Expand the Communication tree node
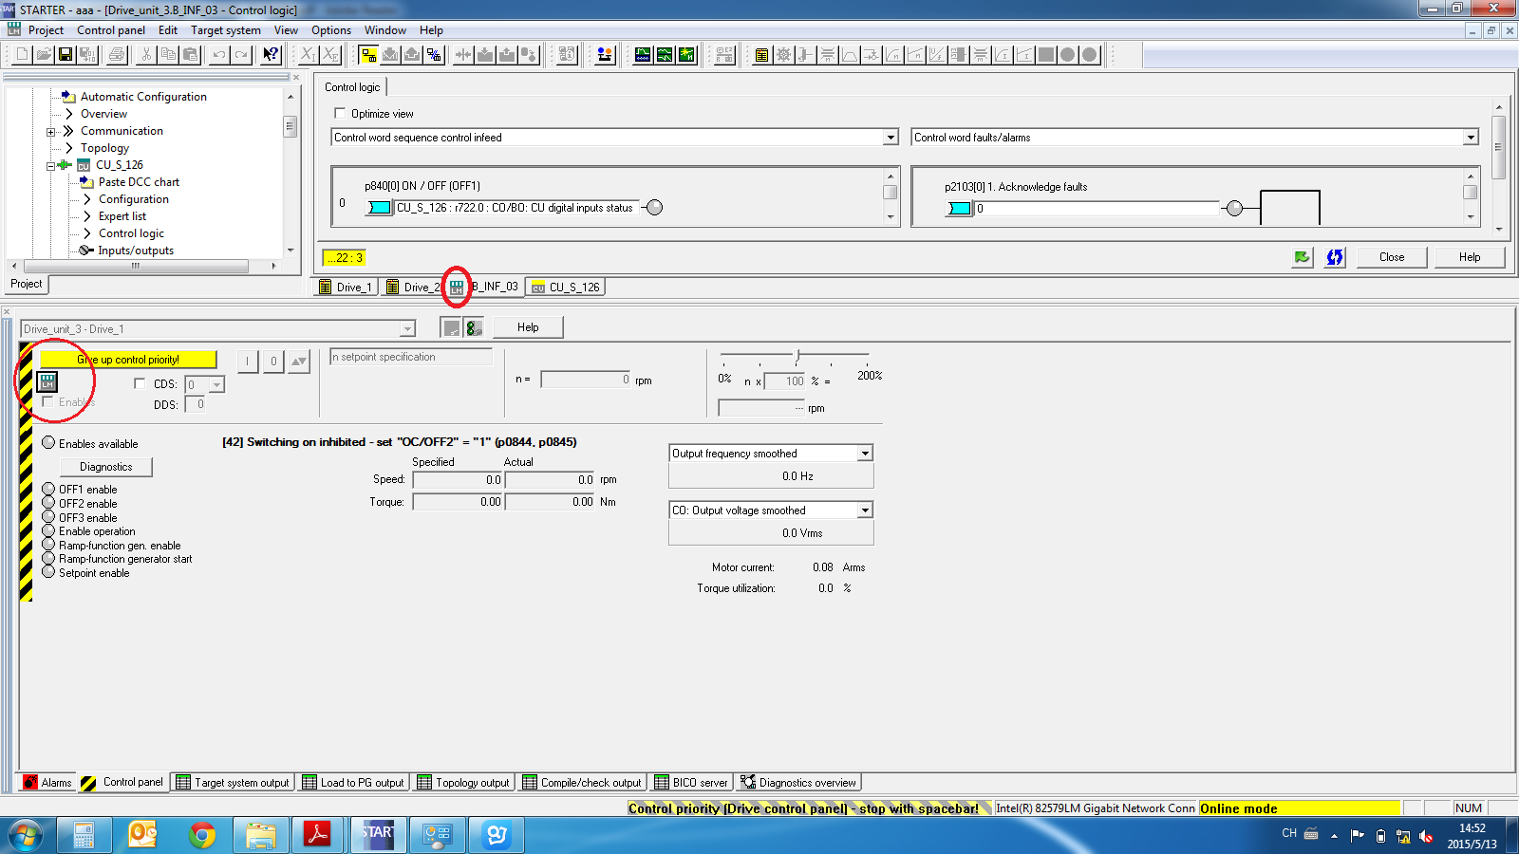Viewport: 1519px width, 854px height. [51, 132]
